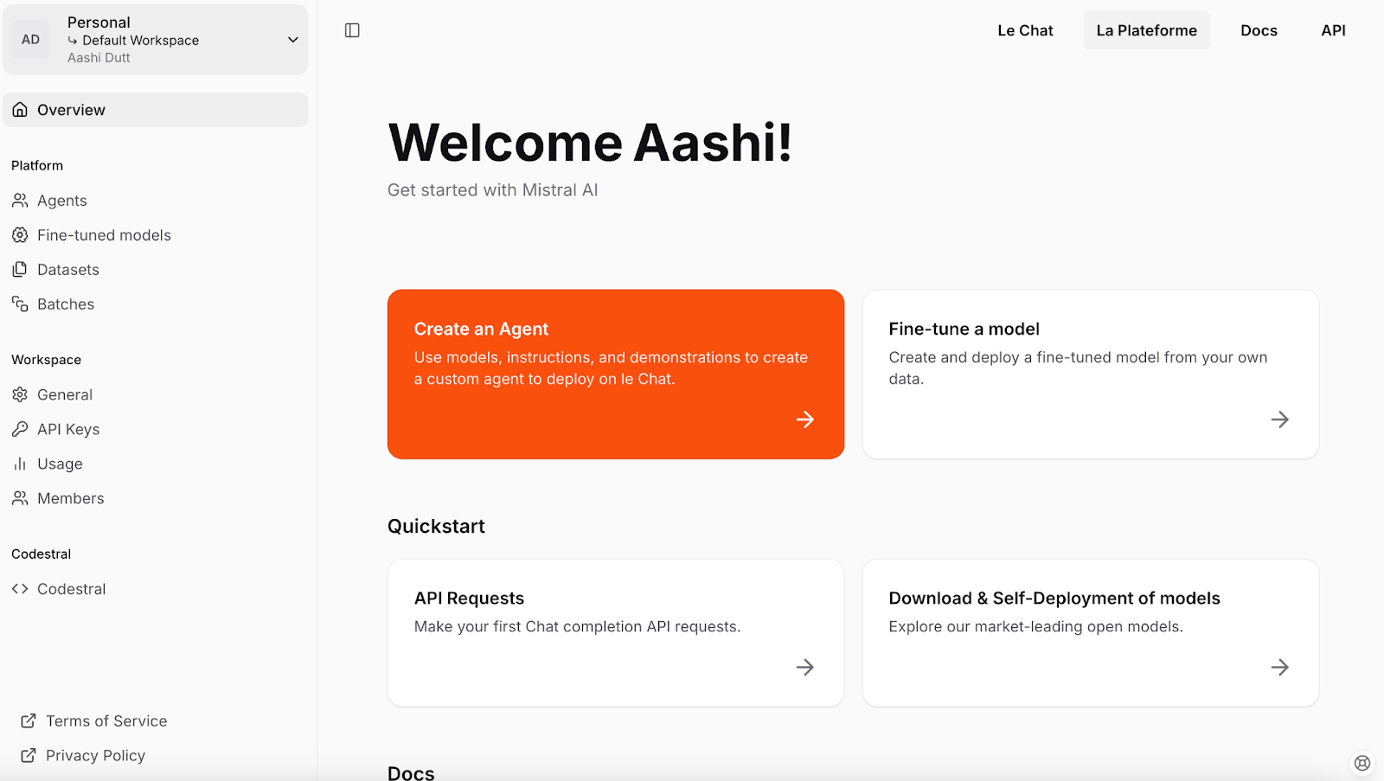
Task: Open the Docs tab
Action: coord(1259,30)
